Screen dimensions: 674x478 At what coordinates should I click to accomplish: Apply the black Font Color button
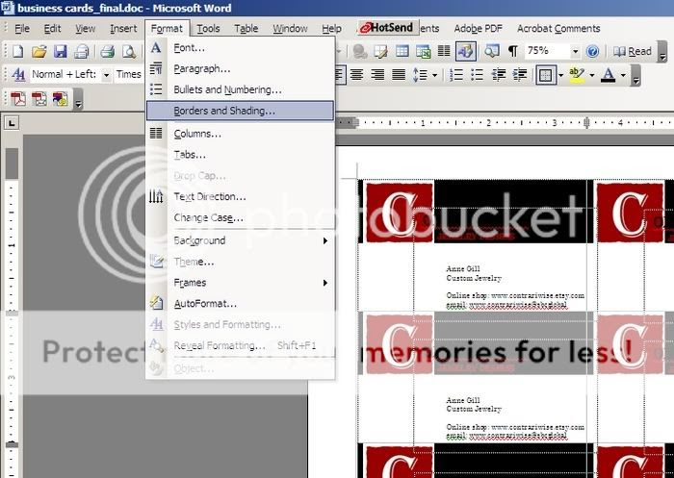coord(608,75)
